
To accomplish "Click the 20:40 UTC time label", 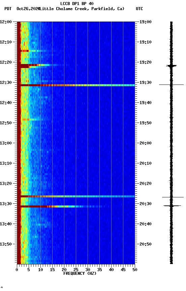I will coord(146,224).
